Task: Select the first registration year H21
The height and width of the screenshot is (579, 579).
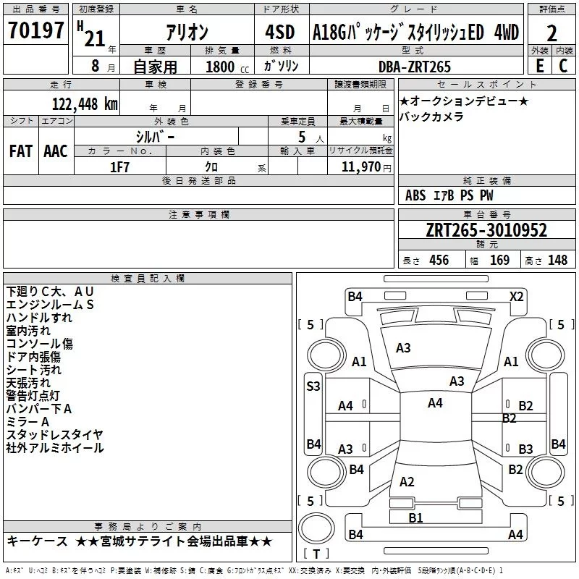Action: pos(92,34)
